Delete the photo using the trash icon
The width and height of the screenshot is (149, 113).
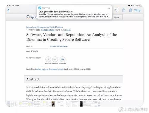tap(131, 10)
